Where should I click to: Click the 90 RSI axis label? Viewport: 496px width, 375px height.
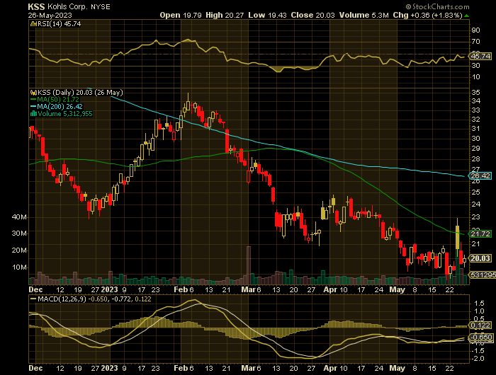pos(475,30)
